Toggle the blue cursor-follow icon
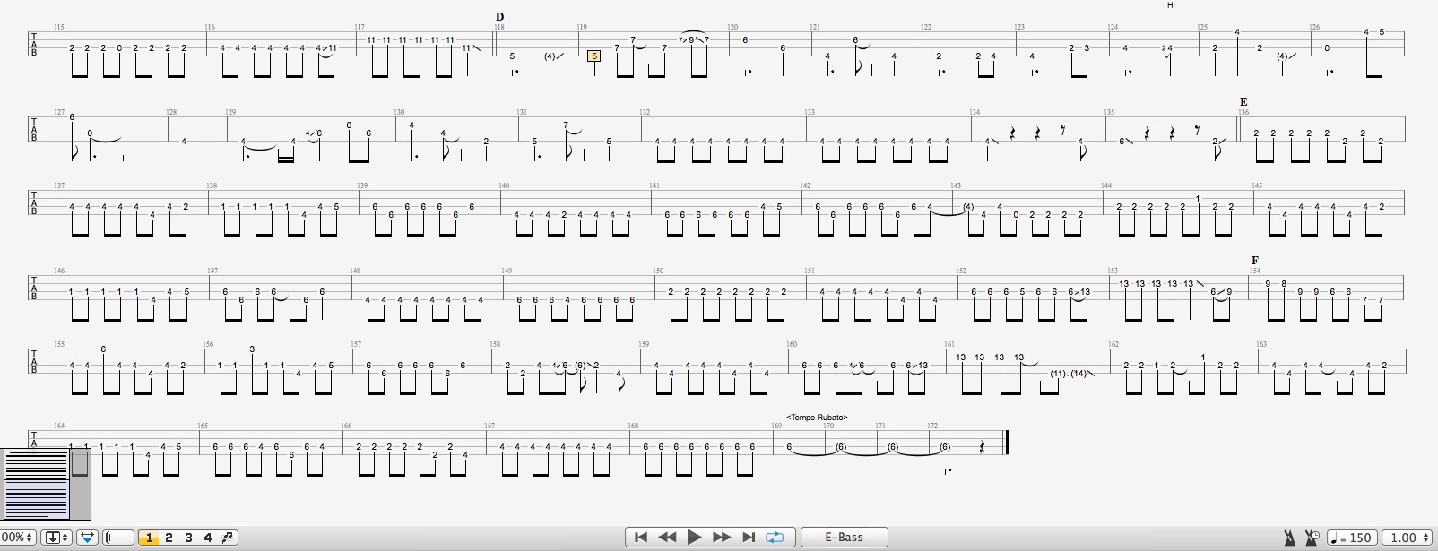Image resolution: width=1438 pixels, height=551 pixels. [x=87, y=538]
